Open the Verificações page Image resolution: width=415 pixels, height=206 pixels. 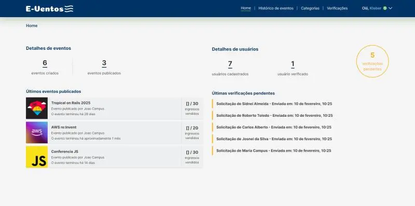tap(337, 8)
